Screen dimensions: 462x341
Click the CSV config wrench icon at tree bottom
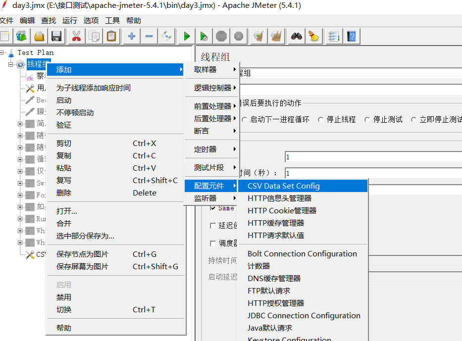tap(30, 254)
